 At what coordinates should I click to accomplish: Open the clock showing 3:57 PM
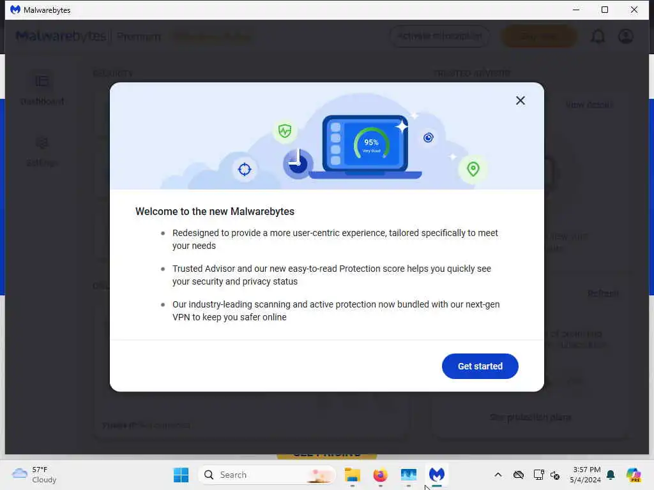coord(586,475)
